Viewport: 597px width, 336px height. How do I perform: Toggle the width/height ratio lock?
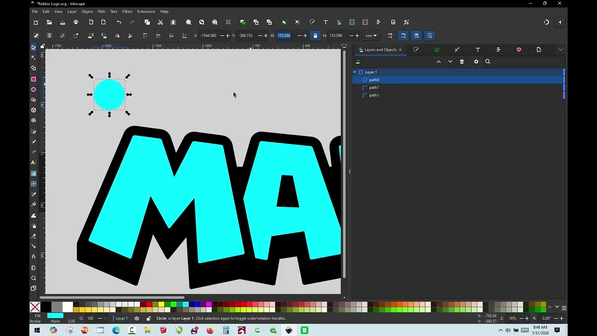[x=315, y=35]
